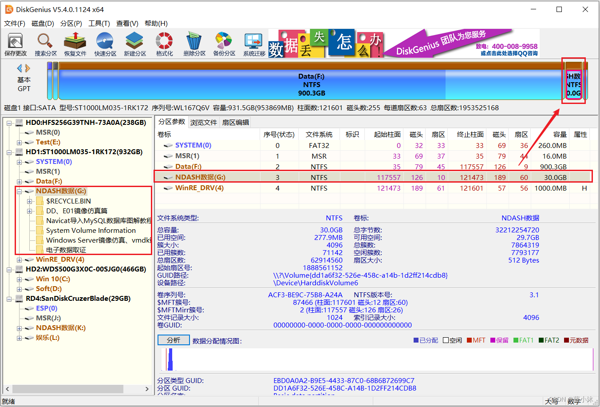Select NDASH数据(K:) in the disk tree
The width and height of the screenshot is (600, 407).
coord(61,328)
